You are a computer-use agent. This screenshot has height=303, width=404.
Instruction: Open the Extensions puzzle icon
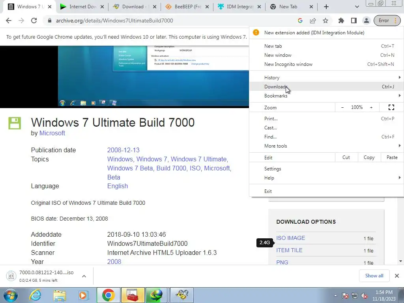[x=341, y=21]
